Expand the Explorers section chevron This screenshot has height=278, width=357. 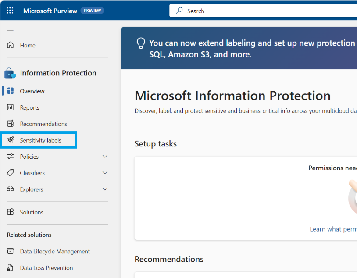coord(105,189)
